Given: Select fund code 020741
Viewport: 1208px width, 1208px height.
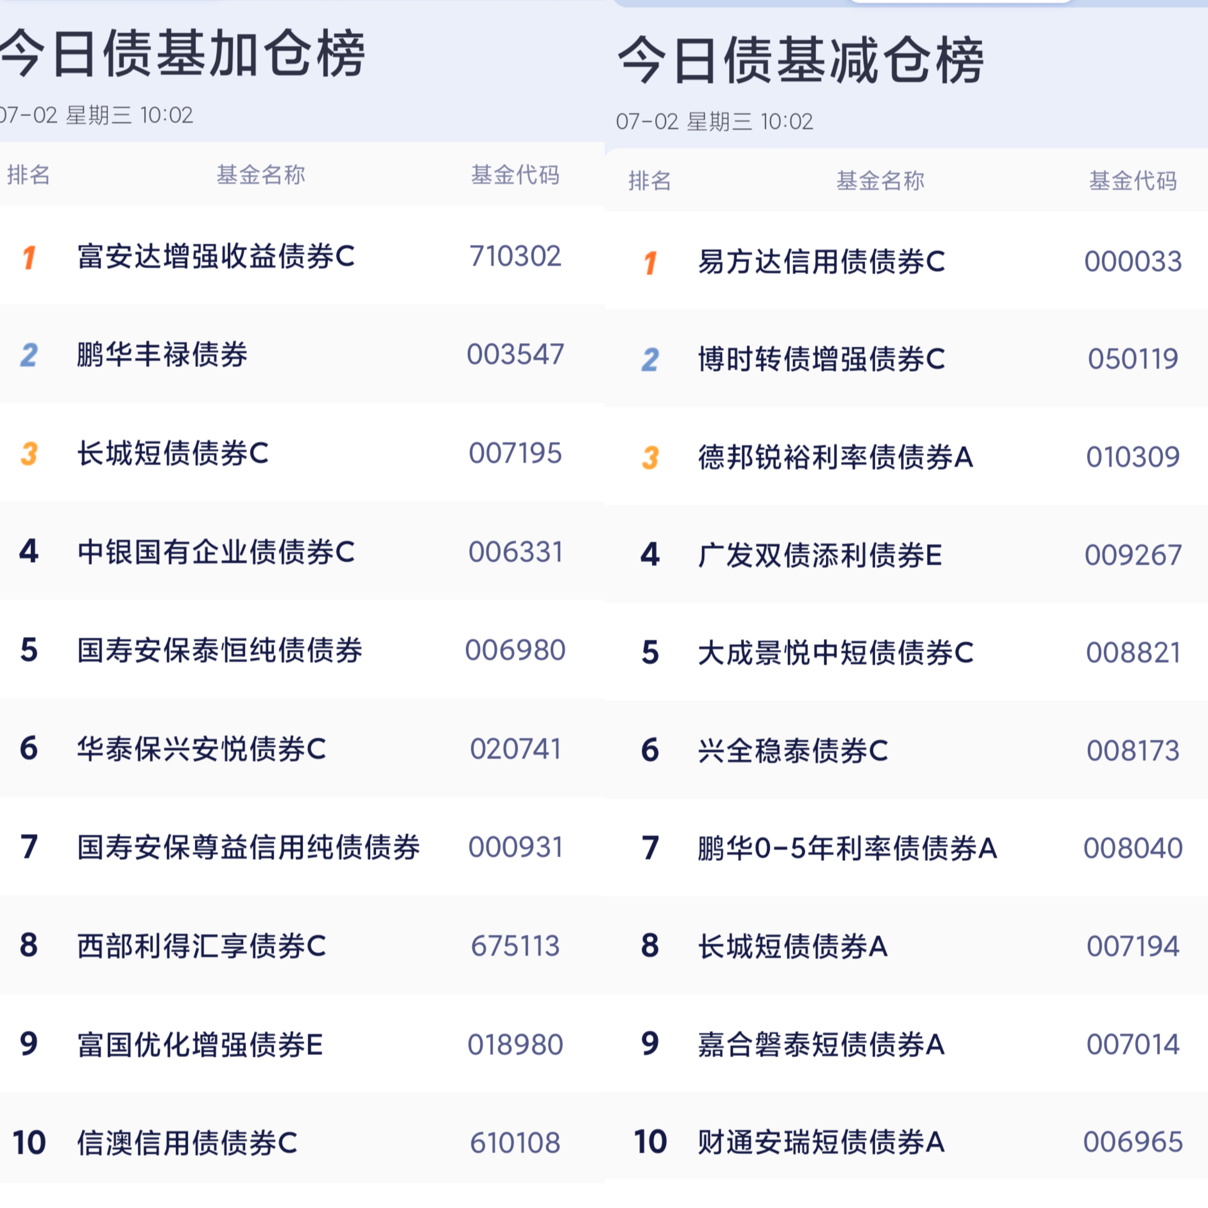Looking at the screenshot, I should click(515, 749).
